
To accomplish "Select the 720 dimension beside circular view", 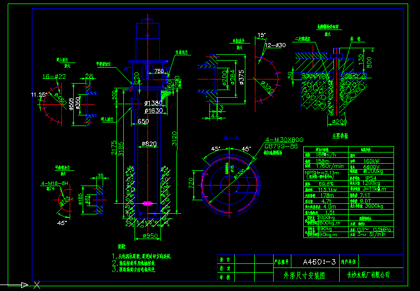I will pos(191,184).
